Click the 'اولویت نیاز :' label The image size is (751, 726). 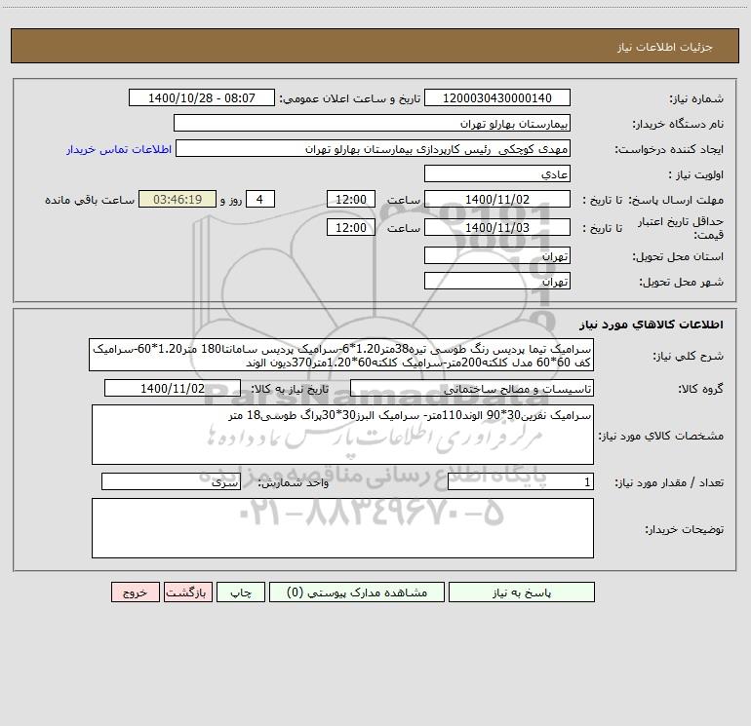[696, 175]
